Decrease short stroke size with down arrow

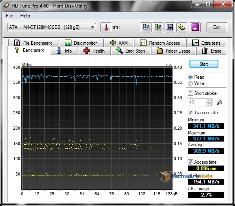209,104
